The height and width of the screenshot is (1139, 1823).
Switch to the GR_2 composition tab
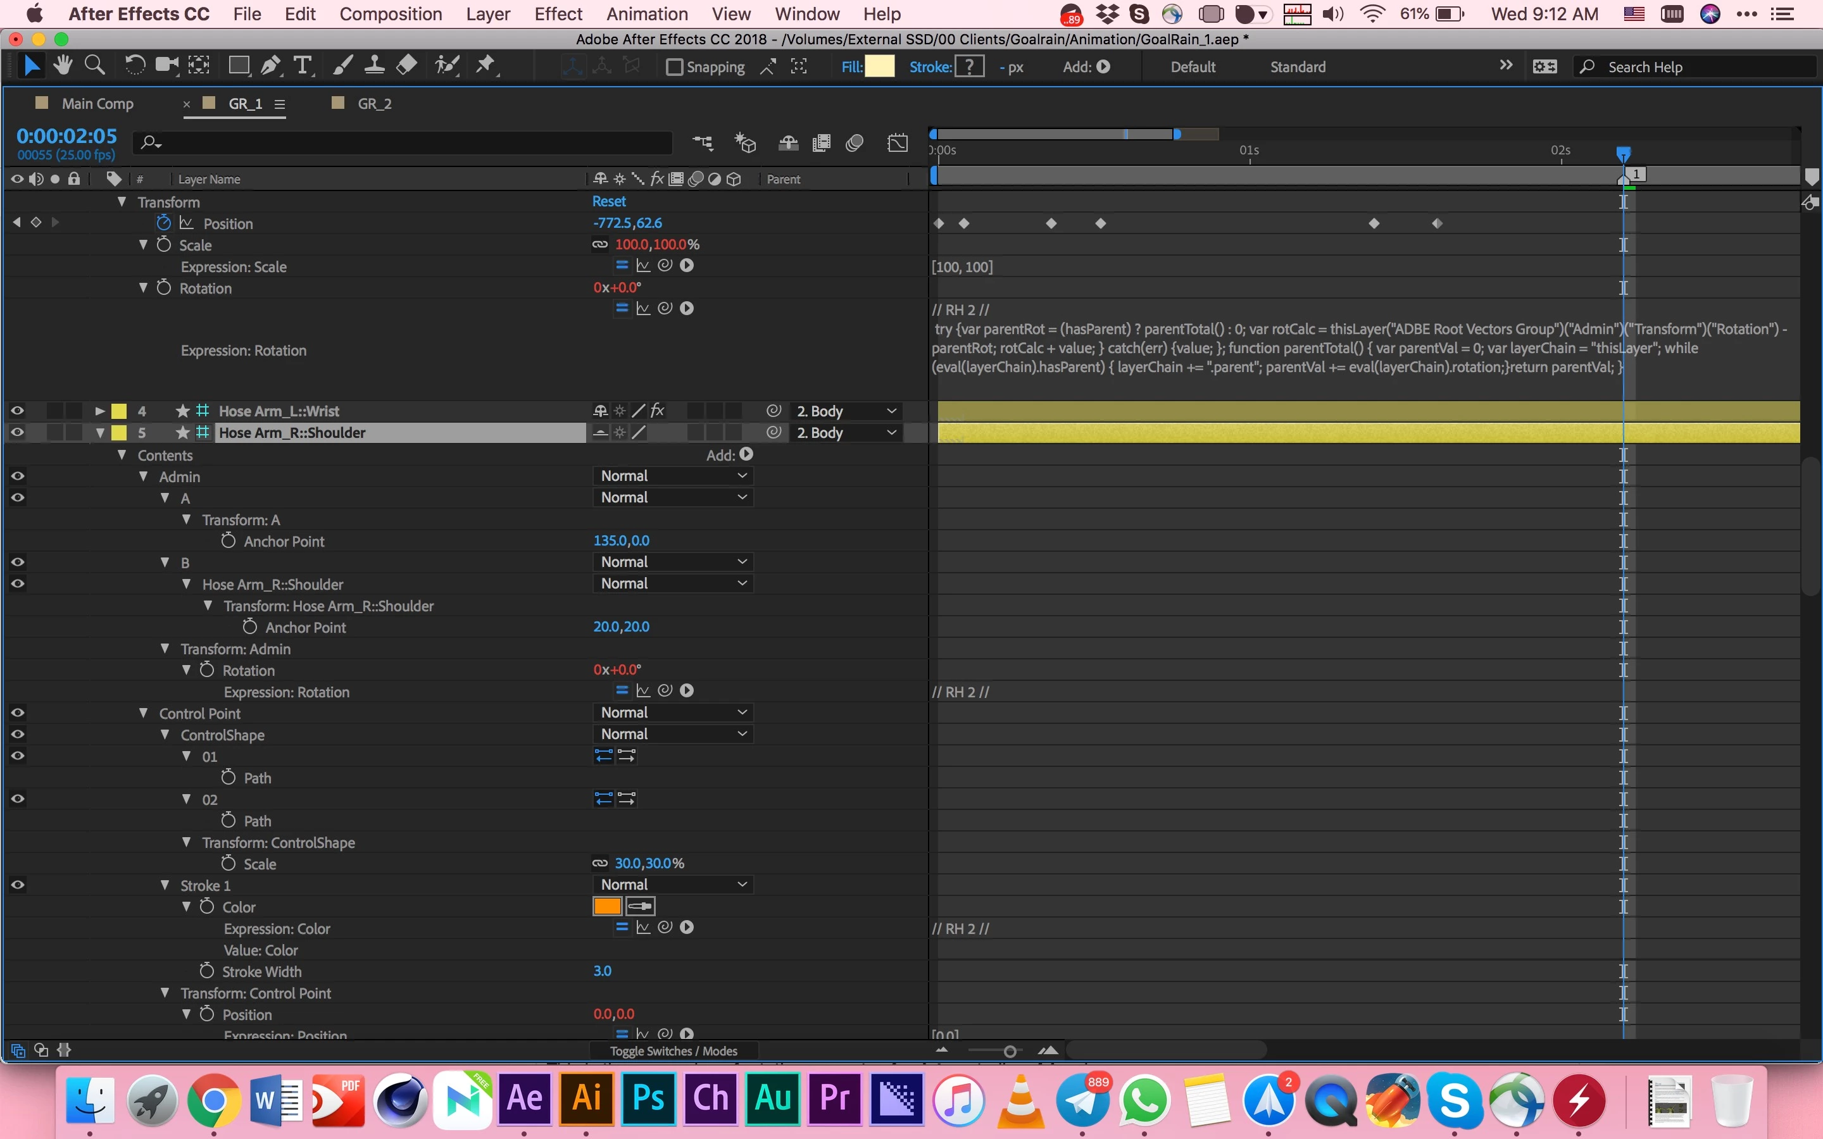click(374, 104)
